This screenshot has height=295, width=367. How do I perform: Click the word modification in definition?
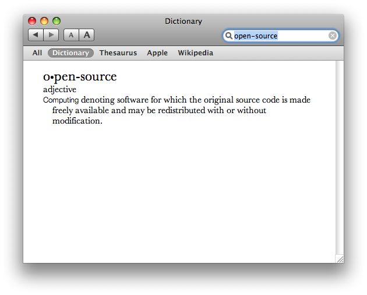click(x=76, y=121)
